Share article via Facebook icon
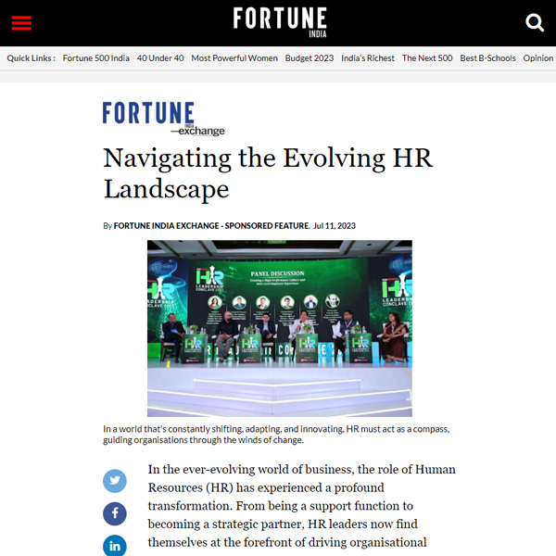Screen dimensions: 556x556 [115, 513]
